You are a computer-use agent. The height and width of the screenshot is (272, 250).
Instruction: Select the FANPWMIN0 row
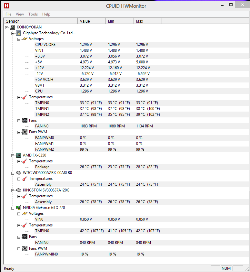[142, 254]
